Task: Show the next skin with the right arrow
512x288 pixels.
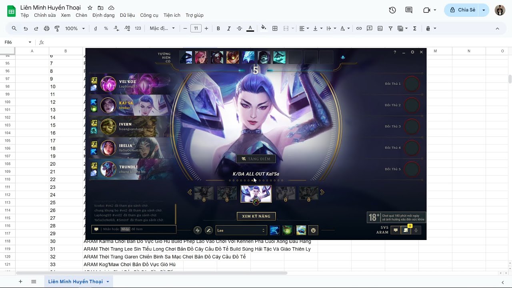Action: click(322, 192)
